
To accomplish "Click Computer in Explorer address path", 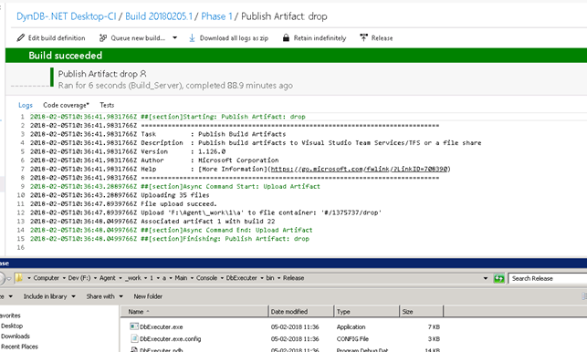I will coord(46,278).
